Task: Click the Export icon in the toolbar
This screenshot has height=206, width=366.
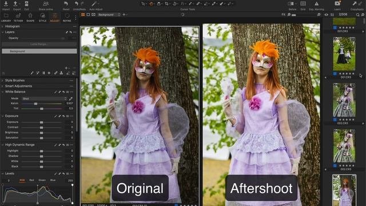Action: 15,4
